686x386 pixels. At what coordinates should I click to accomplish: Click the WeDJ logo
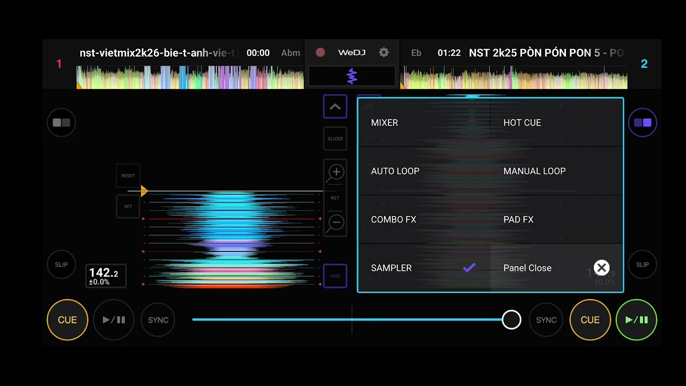352,53
